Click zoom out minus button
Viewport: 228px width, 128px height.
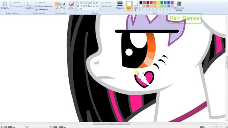click(x=207, y=127)
